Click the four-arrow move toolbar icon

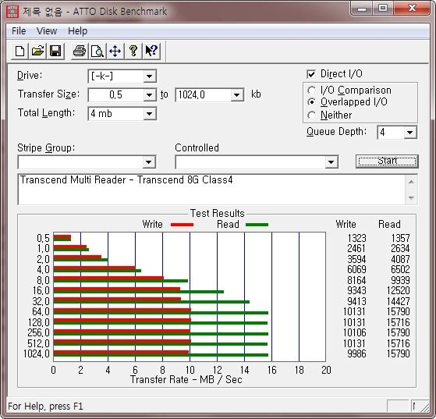[x=115, y=51]
